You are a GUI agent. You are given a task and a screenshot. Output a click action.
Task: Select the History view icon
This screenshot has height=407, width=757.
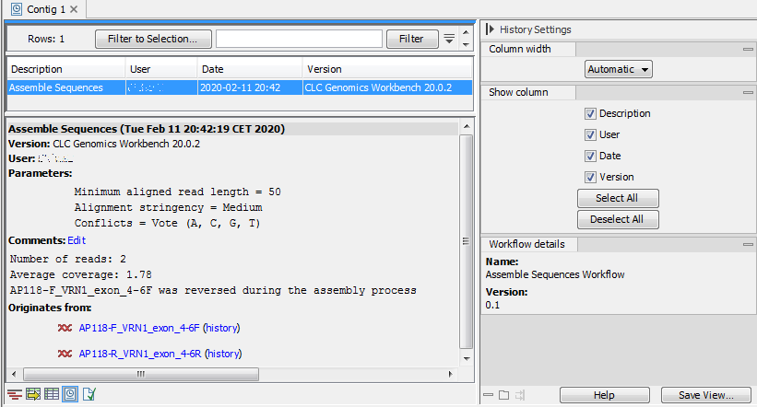point(70,395)
